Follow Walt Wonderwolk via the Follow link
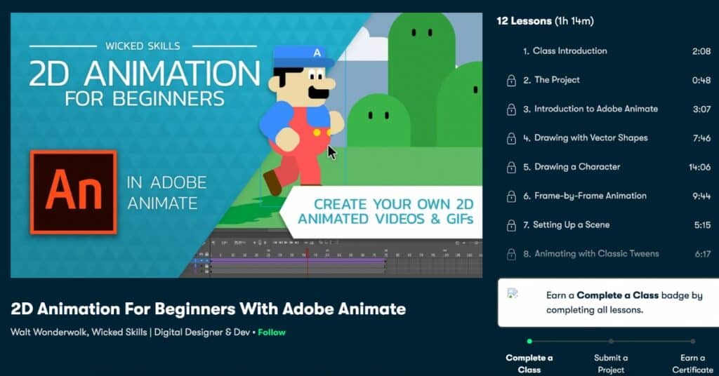719x376 pixels. tap(272, 332)
